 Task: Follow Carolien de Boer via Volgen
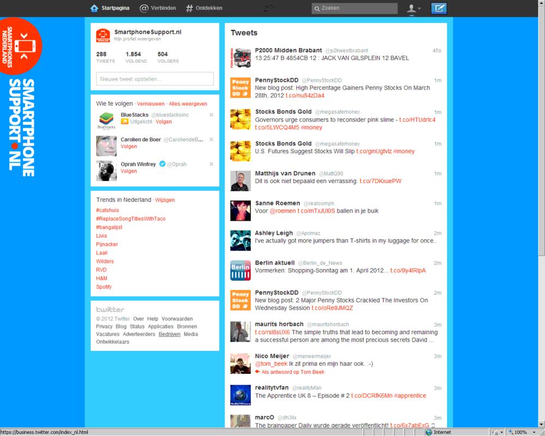129,147
